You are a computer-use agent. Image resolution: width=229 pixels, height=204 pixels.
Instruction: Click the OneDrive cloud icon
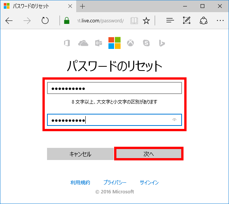(x=83, y=43)
